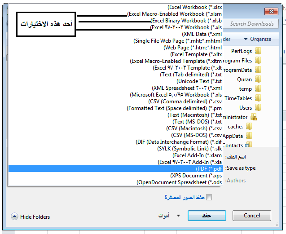The image size is (286, 234).
Task: Toggle the حفظ الصور المصغرة thumbnails checkbox
Action: [209, 197]
